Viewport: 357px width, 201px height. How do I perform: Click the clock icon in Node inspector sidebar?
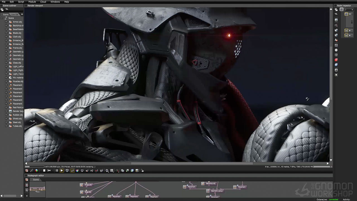tap(336, 50)
